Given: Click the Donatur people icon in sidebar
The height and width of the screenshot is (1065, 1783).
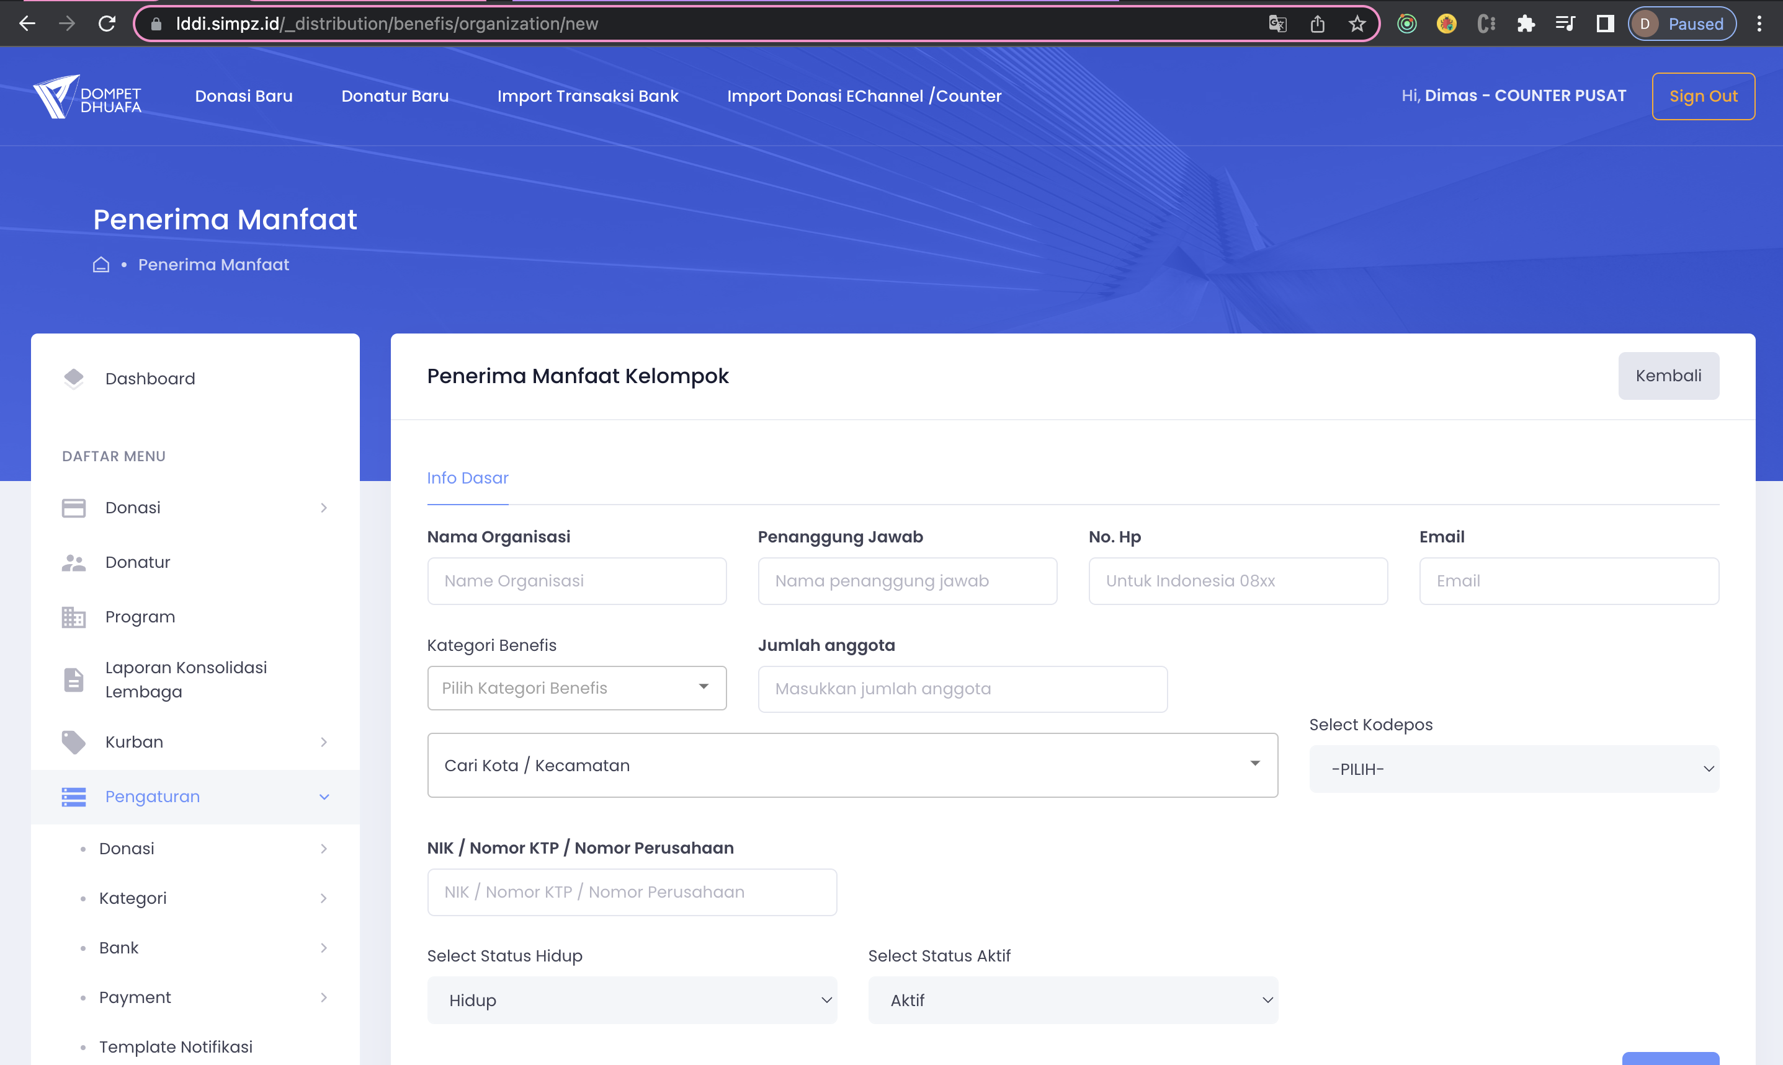Looking at the screenshot, I should tap(73, 563).
